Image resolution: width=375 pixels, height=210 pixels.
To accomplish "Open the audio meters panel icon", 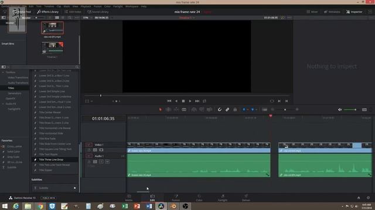I will tap(364, 110).
